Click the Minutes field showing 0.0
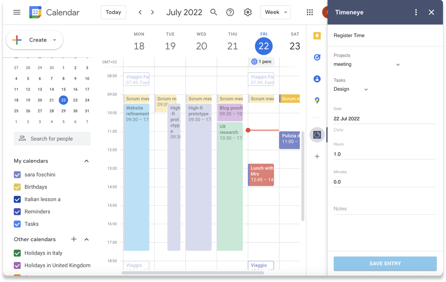 pos(385,182)
